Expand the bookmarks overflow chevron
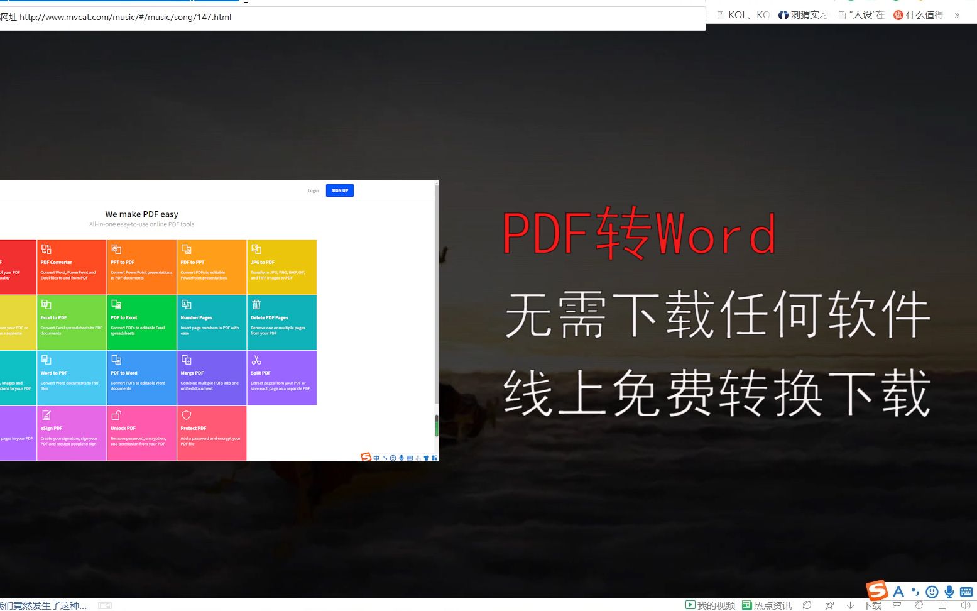Image resolution: width=977 pixels, height=611 pixels. coord(957,15)
